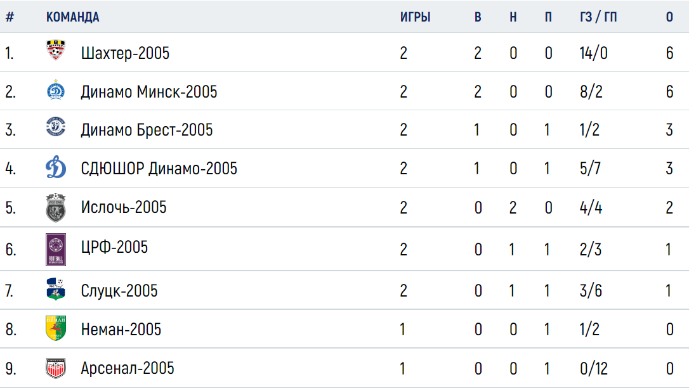Open the Динамо Брест-2005 team name
689x391 pixels.
[147, 130]
